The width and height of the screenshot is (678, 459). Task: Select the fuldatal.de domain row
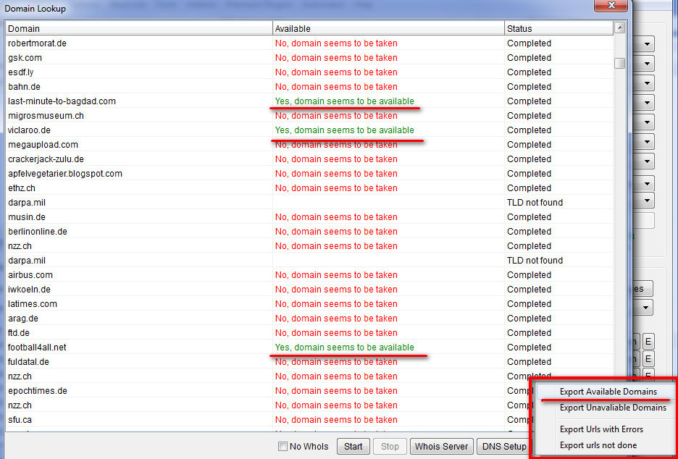coord(309,362)
